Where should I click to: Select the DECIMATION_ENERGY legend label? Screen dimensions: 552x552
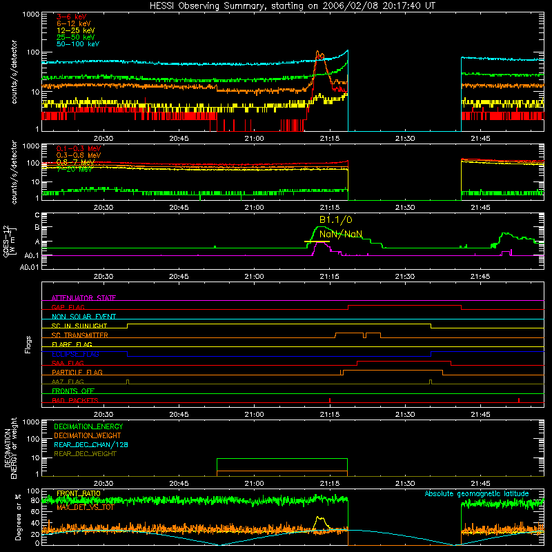pyautogui.click(x=88, y=426)
